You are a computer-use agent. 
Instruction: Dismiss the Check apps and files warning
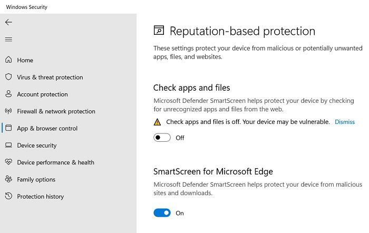click(345, 122)
